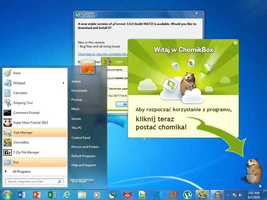Open the media player taskbar icon
This screenshot has height=200, width=267.
coord(97,195)
